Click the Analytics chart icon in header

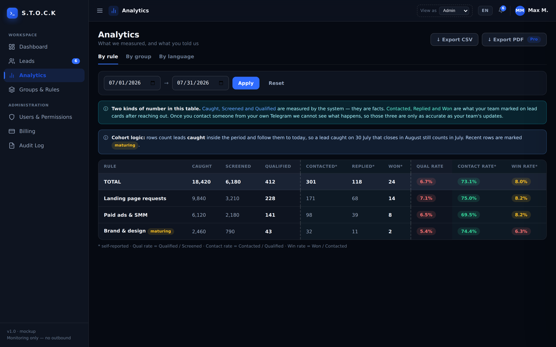pos(113,10)
